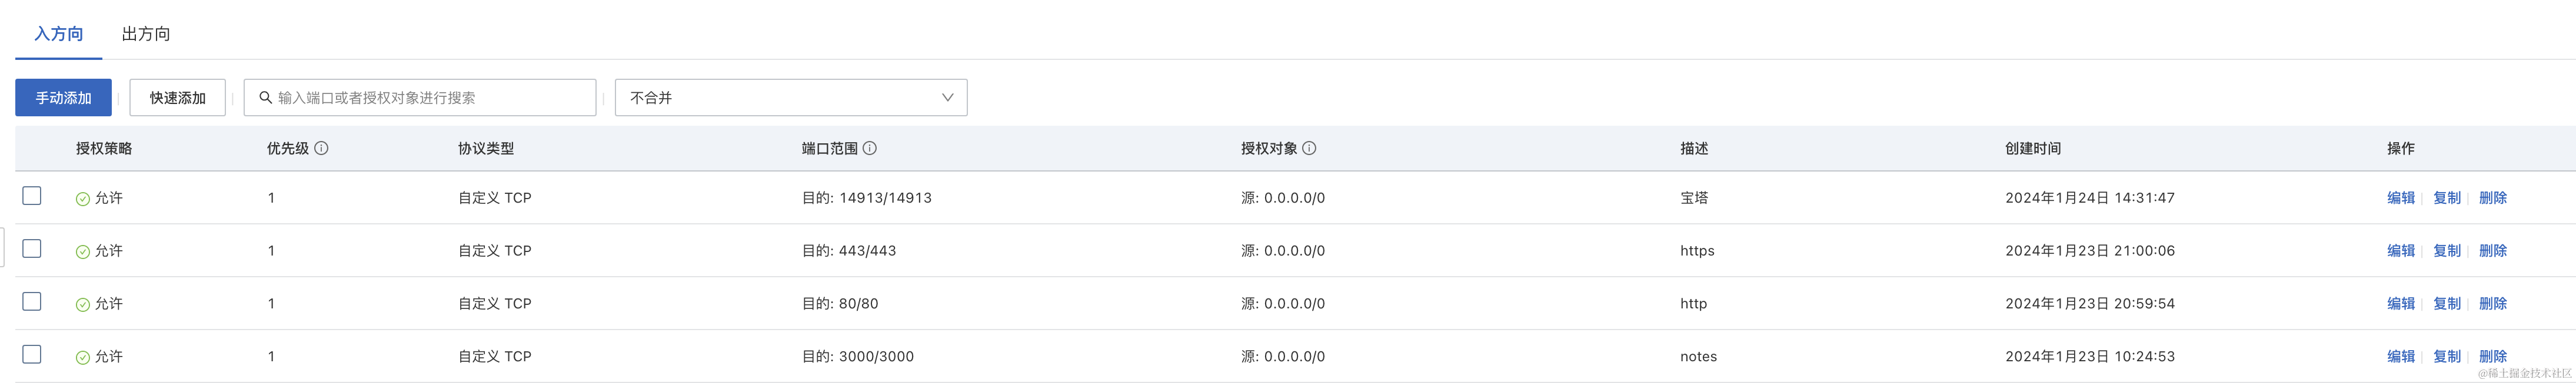Image resolution: width=2576 pixels, height=383 pixels.
Task: Focus the port or object search field
Action: click(430, 98)
